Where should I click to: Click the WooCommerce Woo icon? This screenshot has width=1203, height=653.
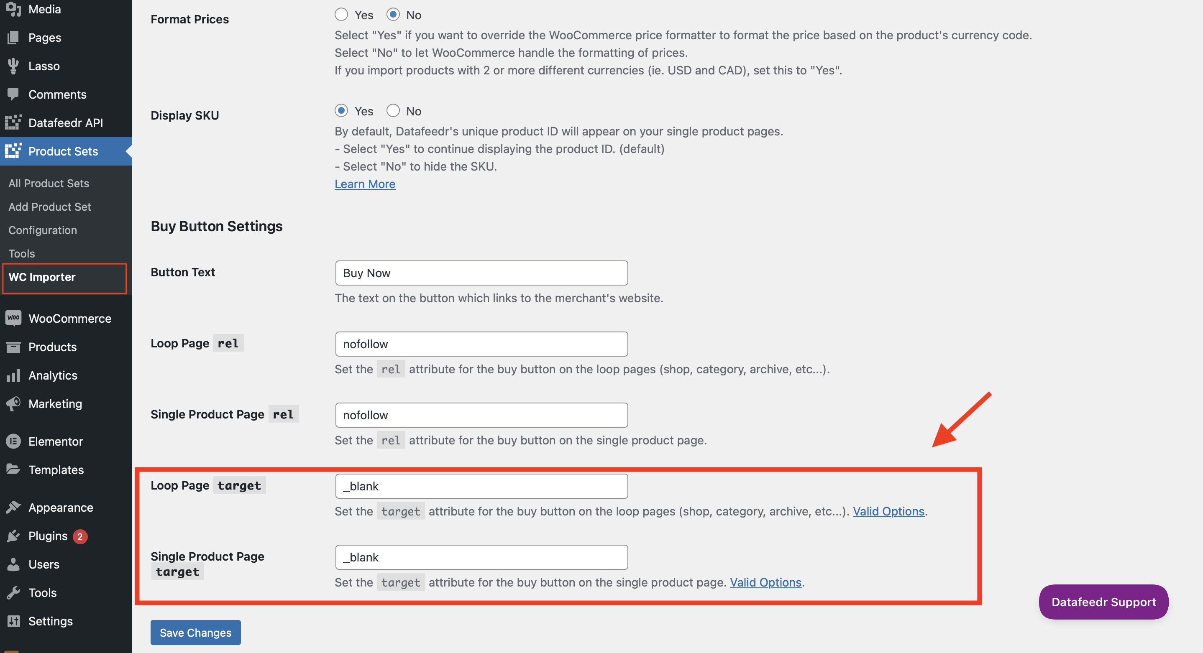13,318
